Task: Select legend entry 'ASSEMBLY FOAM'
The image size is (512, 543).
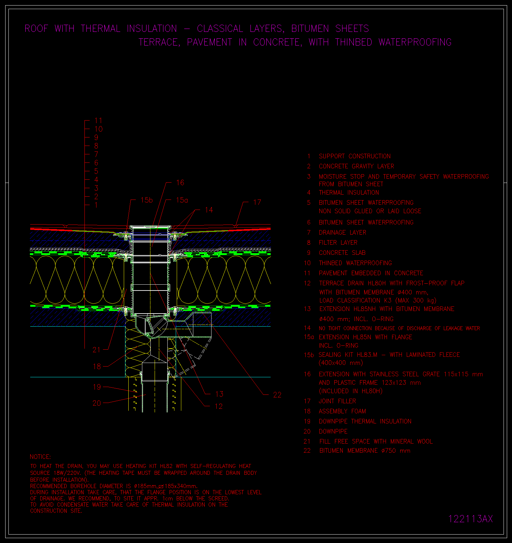Action: (x=342, y=411)
